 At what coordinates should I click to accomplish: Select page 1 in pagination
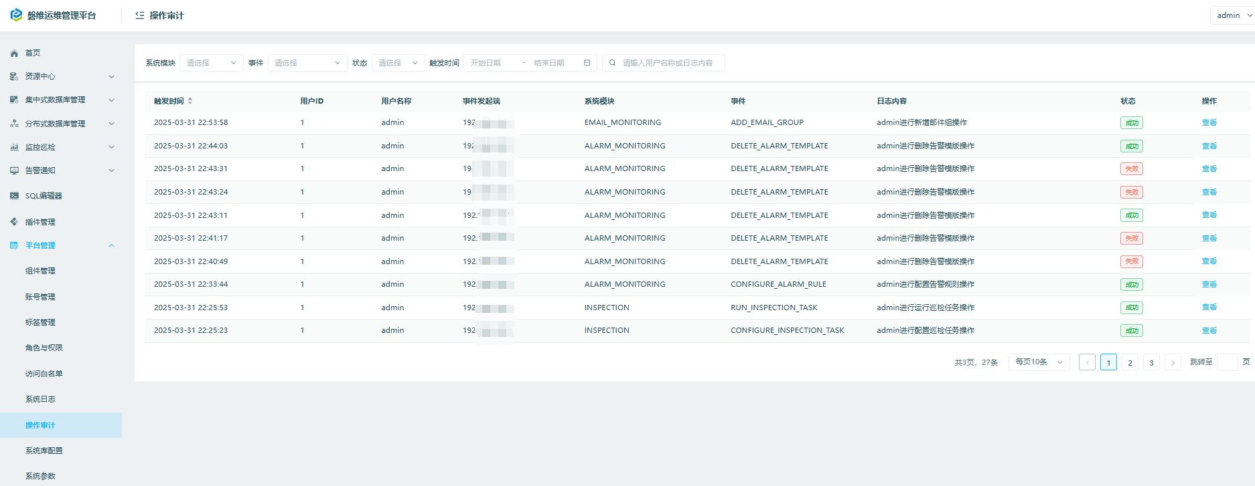pos(1108,362)
